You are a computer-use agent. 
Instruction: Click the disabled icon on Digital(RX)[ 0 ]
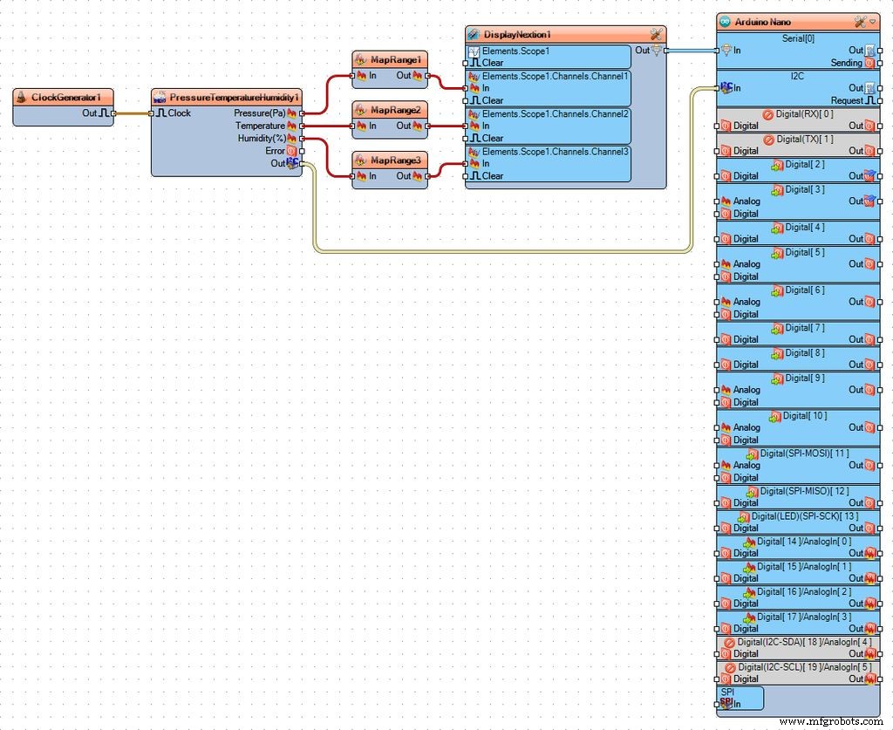768,114
